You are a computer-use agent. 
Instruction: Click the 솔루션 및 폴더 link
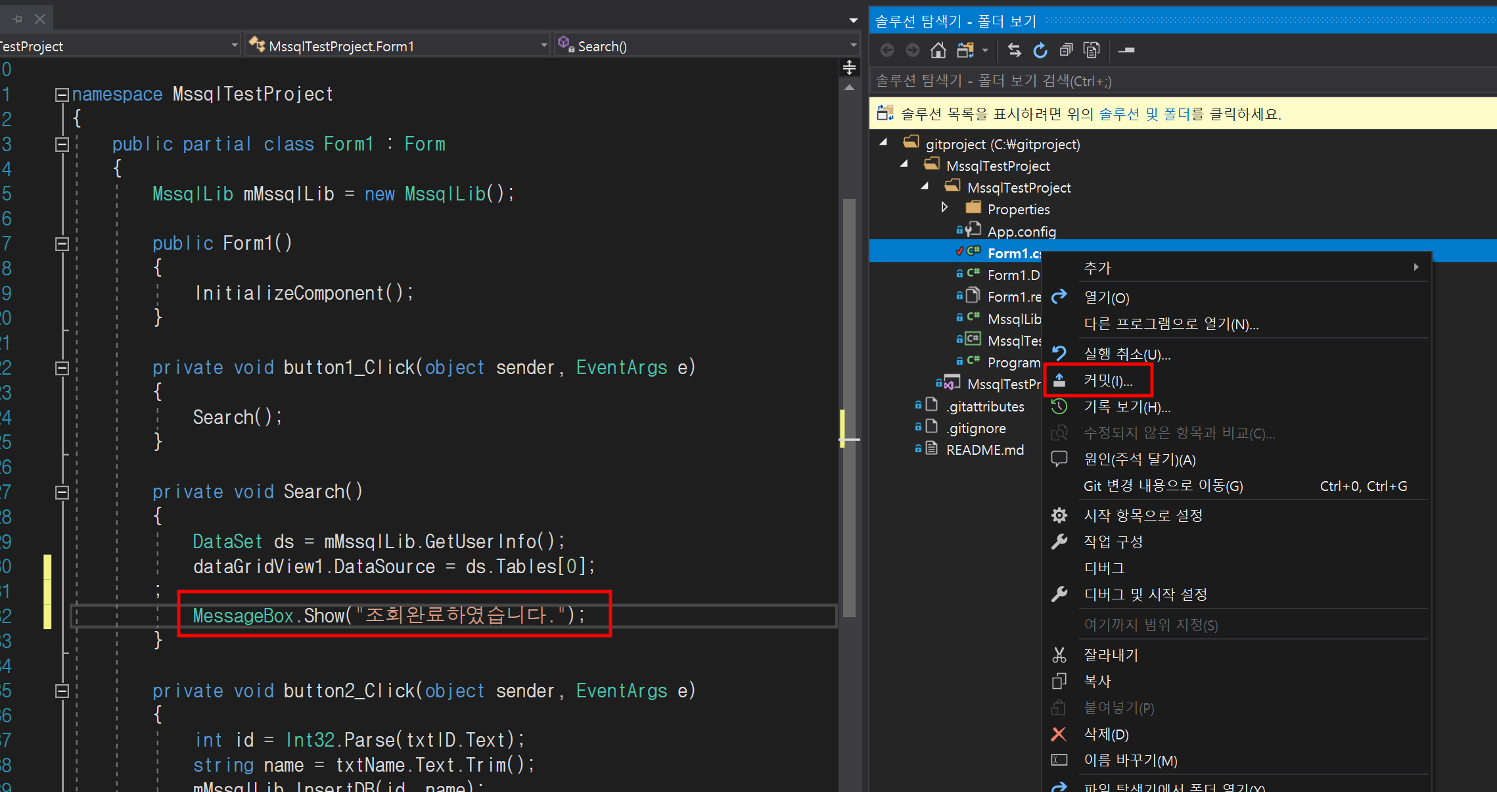[x=1144, y=114]
